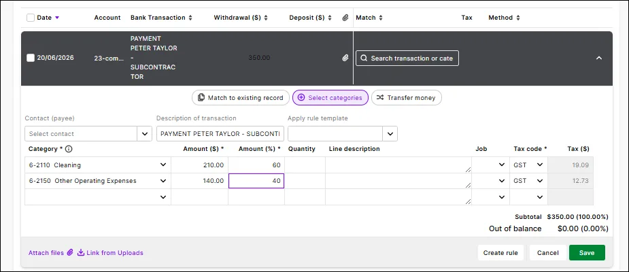Open category dropdown in empty third row
Screen dimensions: 629x272
tap(163, 197)
